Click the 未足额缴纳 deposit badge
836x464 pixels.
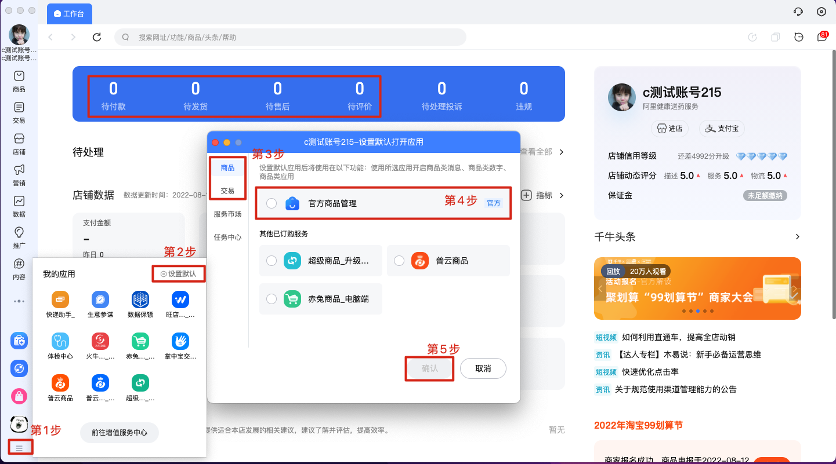point(765,196)
